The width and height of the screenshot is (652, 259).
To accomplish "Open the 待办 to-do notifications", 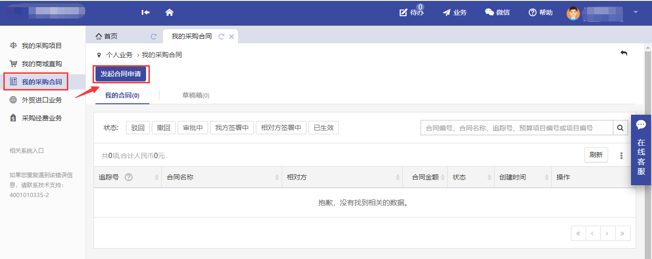I will point(411,12).
